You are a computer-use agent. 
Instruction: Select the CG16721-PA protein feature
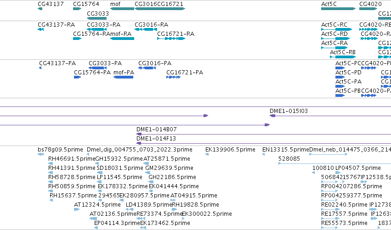pos(174,78)
